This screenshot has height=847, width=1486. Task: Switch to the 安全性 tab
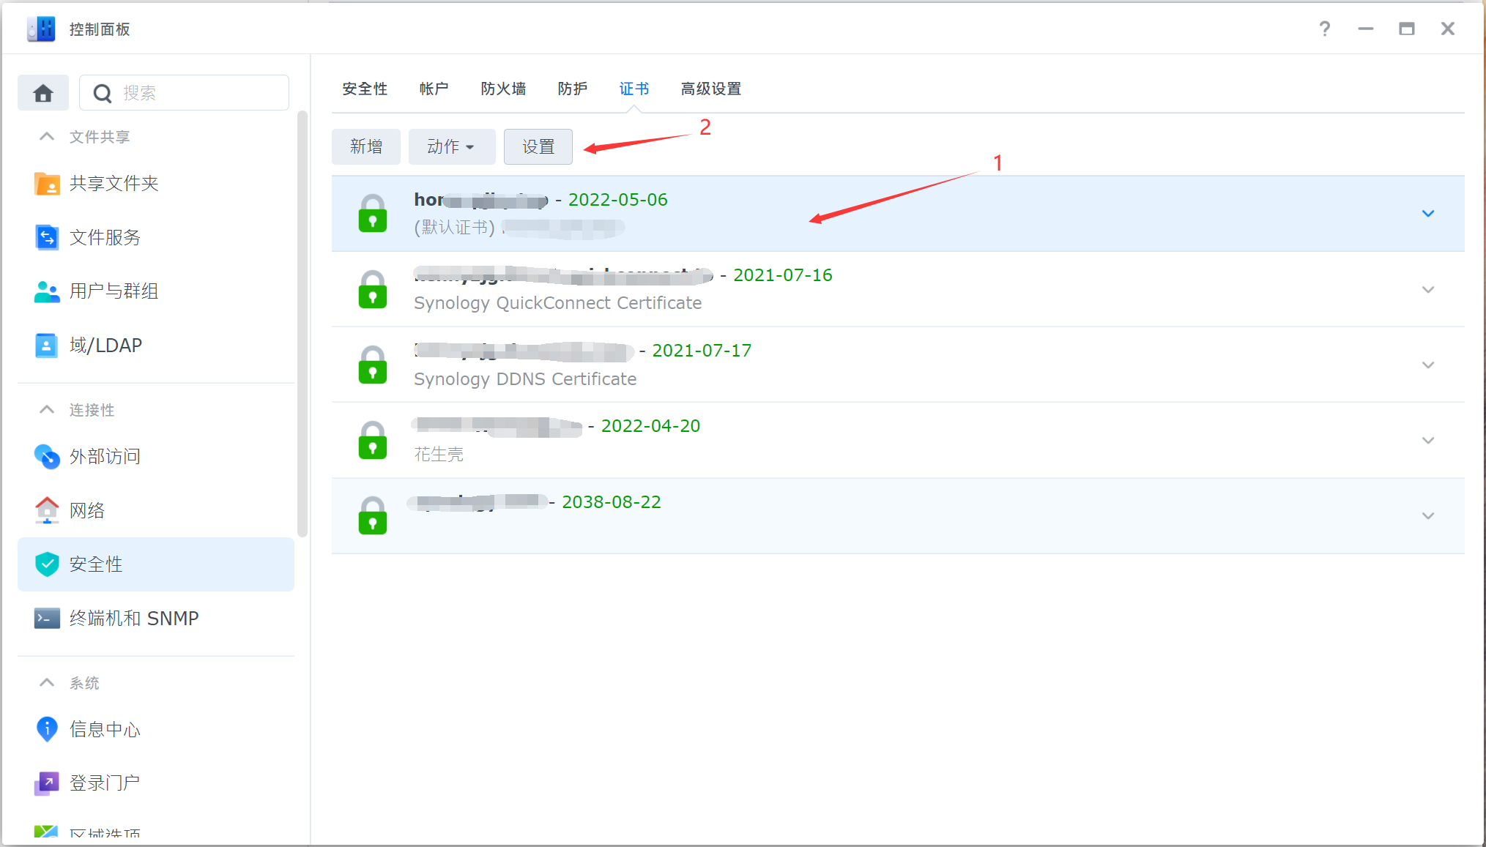365,89
